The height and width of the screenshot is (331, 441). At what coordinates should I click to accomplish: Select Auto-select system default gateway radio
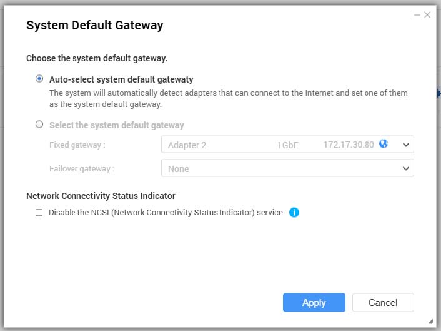39,79
